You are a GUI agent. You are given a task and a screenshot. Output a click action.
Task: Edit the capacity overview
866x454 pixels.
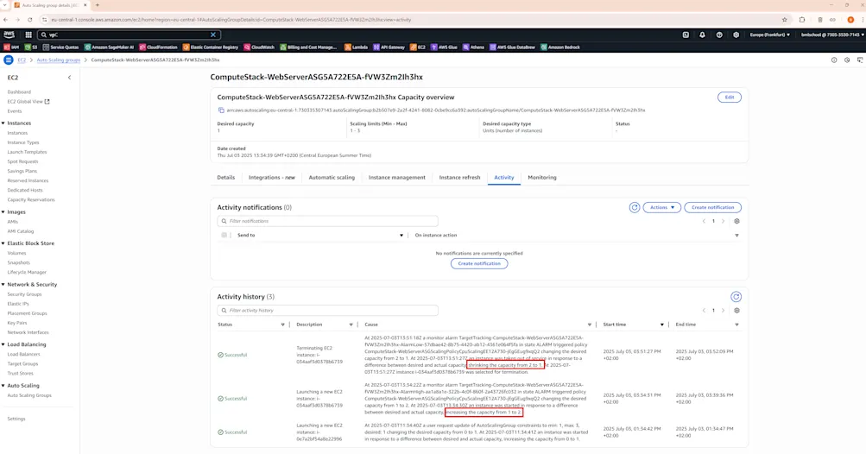729,98
